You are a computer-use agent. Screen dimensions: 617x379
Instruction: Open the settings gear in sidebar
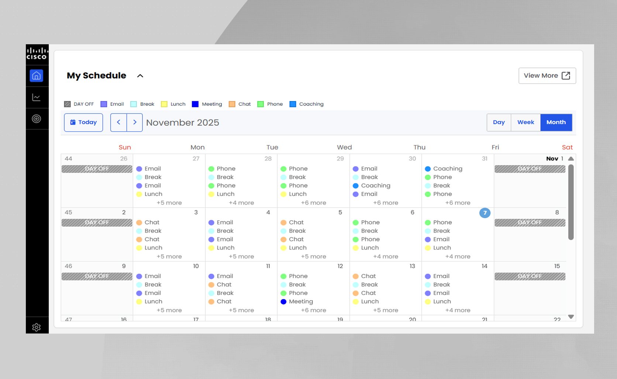37,327
